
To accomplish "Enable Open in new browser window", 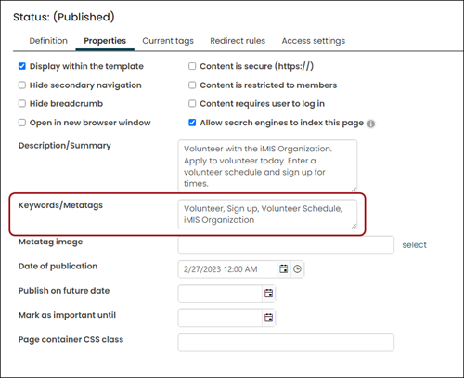I will pyautogui.click(x=22, y=123).
